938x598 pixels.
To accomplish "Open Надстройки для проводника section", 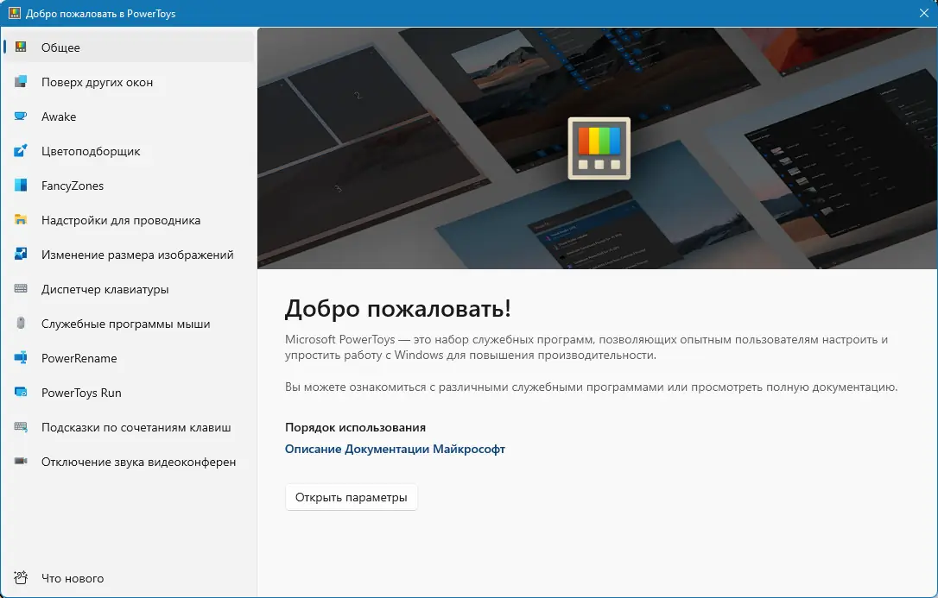I will click(129, 220).
